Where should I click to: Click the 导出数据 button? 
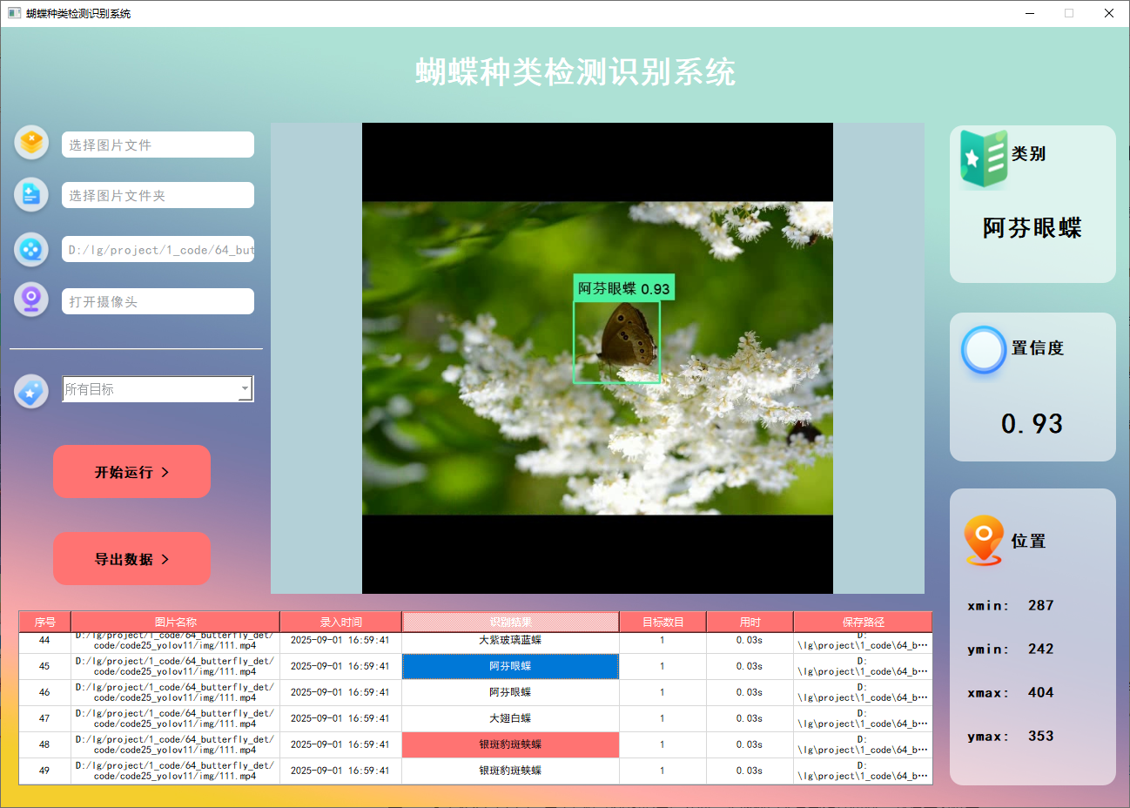pos(131,559)
